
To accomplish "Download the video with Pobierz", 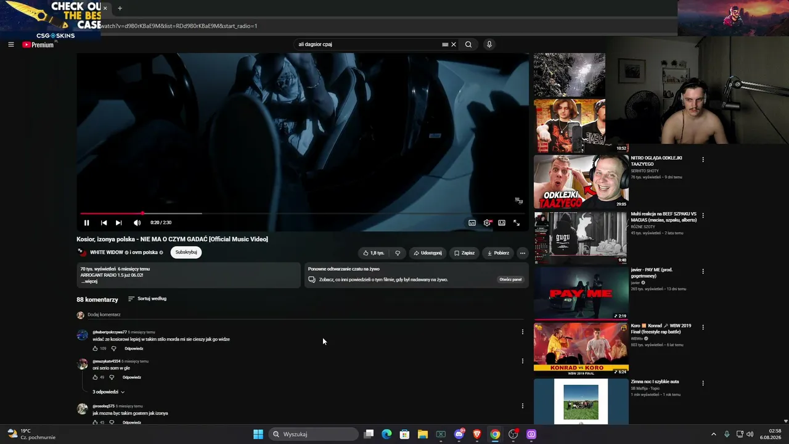I will (x=498, y=253).
